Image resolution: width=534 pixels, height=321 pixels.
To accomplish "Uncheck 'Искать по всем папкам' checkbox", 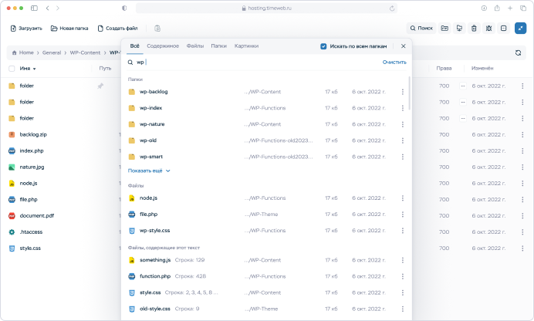I will coord(323,46).
